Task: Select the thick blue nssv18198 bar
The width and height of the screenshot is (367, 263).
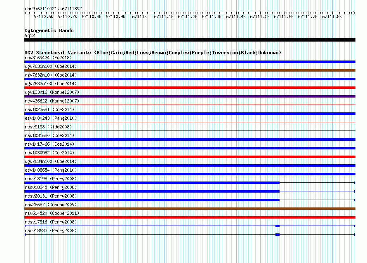Action: click(152, 183)
